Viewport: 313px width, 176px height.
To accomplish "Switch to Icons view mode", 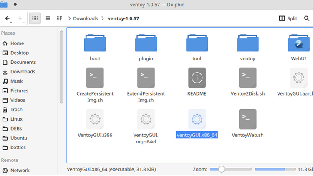I will tap(35, 18).
